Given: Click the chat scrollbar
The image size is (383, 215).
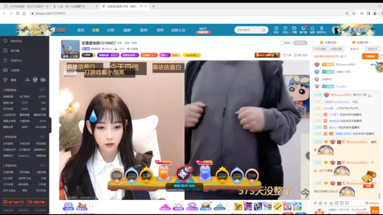Looking at the screenshot, I should click(x=379, y=196).
